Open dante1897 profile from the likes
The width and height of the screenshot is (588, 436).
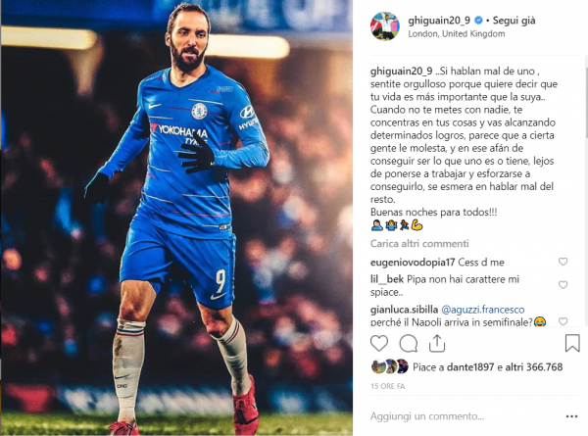470,367
